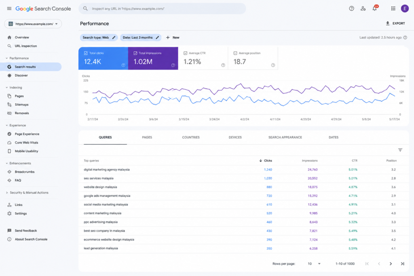
Task: Expand Security & Manual Actions section
Action: (7, 193)
